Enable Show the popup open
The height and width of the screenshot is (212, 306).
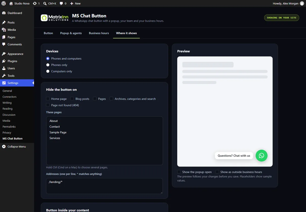[179, 172]
